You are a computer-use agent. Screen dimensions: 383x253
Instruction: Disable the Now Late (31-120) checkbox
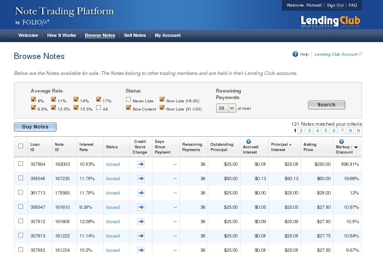162,107
